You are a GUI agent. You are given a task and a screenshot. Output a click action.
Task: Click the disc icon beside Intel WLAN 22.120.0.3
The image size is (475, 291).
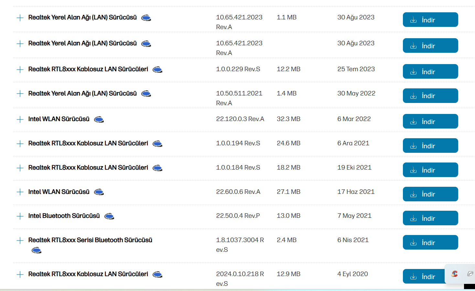pos(99,120)
